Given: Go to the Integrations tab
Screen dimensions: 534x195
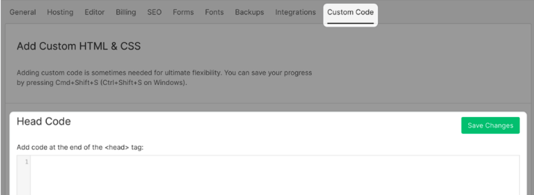Looking at the screenshot, I should 295,12.
